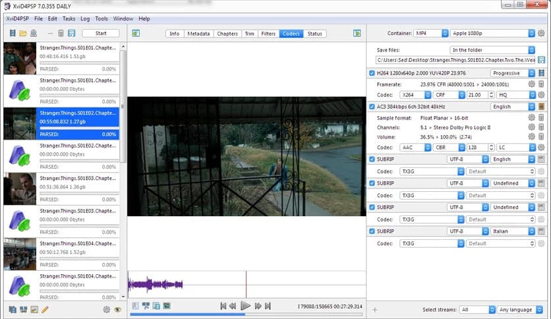Open gear settings on Volume row
Viewport: 551px width, 319px height.
(531, 136)
